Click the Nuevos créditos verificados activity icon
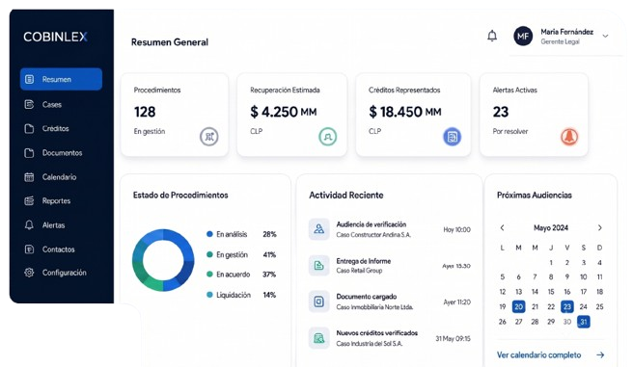This screenshot has width=633, height=367. pyautogui.click(x=319, y=337)
